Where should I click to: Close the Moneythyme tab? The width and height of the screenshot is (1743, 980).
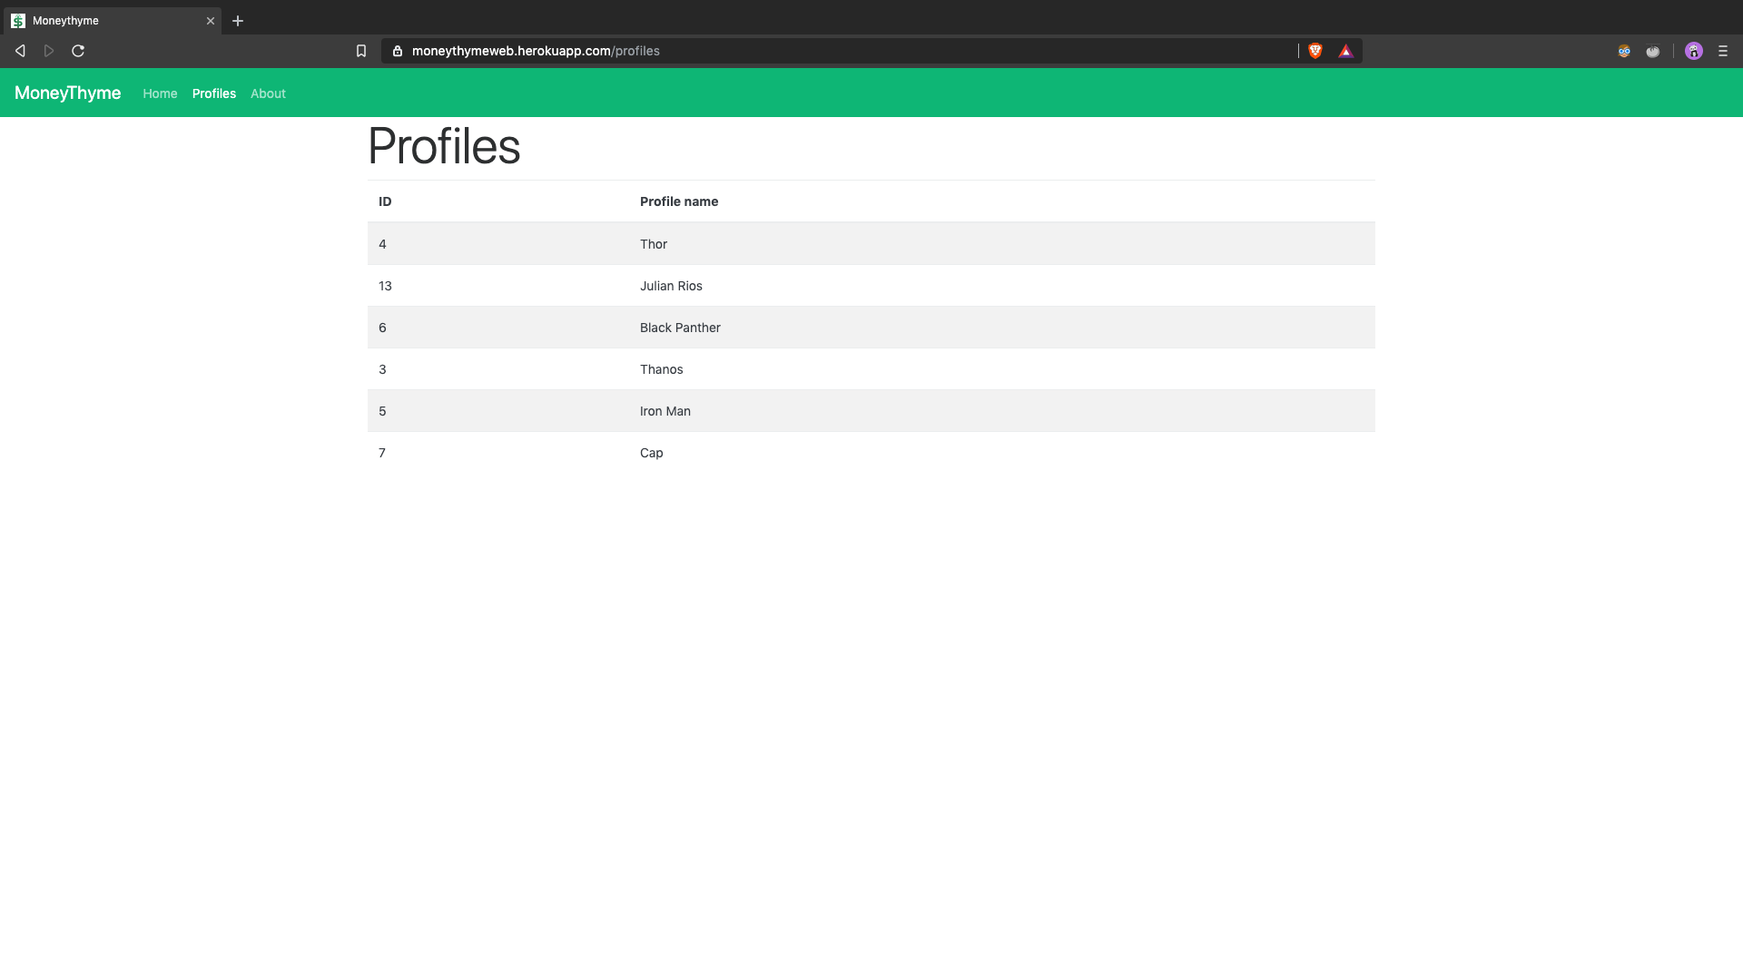coord(211,21)
